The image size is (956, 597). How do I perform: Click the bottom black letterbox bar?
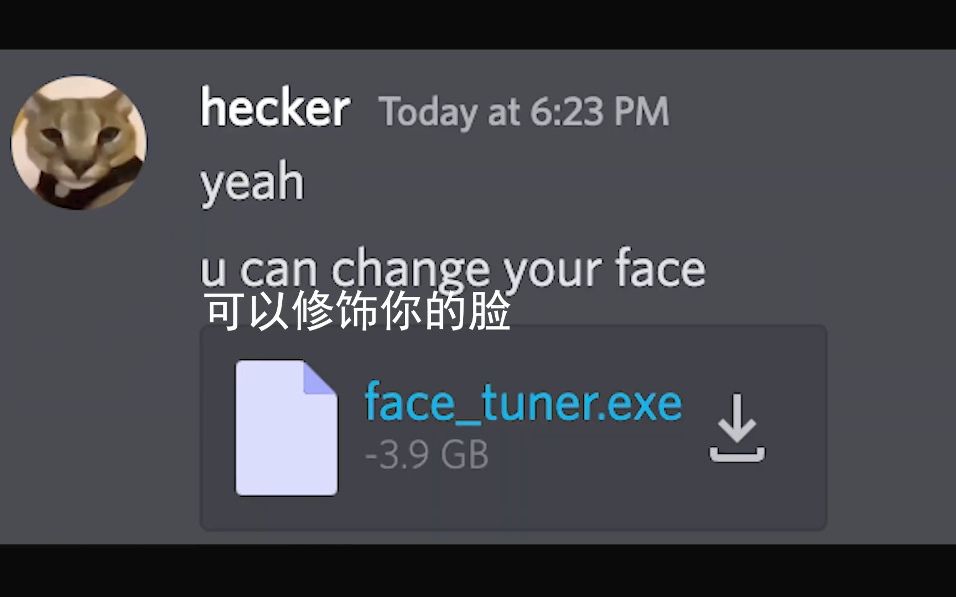click(478, 570)
